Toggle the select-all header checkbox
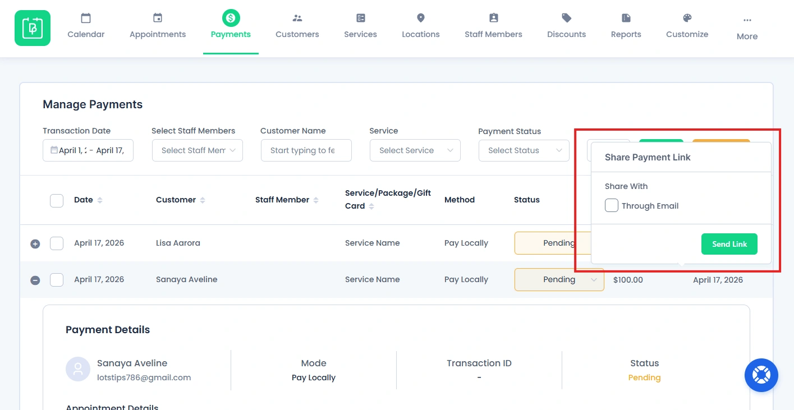The height and width of the screenshot is (410, 794). click(x=57, y=200)
